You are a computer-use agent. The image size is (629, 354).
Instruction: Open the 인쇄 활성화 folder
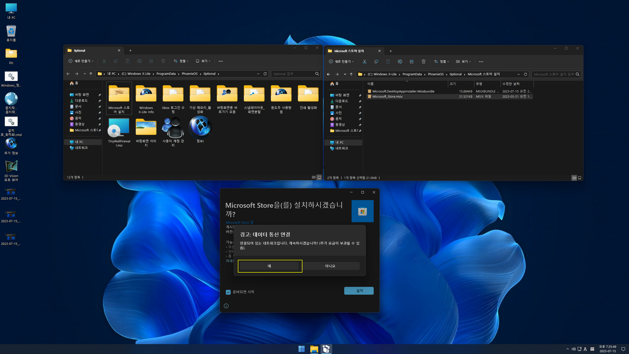click(308, 98)
